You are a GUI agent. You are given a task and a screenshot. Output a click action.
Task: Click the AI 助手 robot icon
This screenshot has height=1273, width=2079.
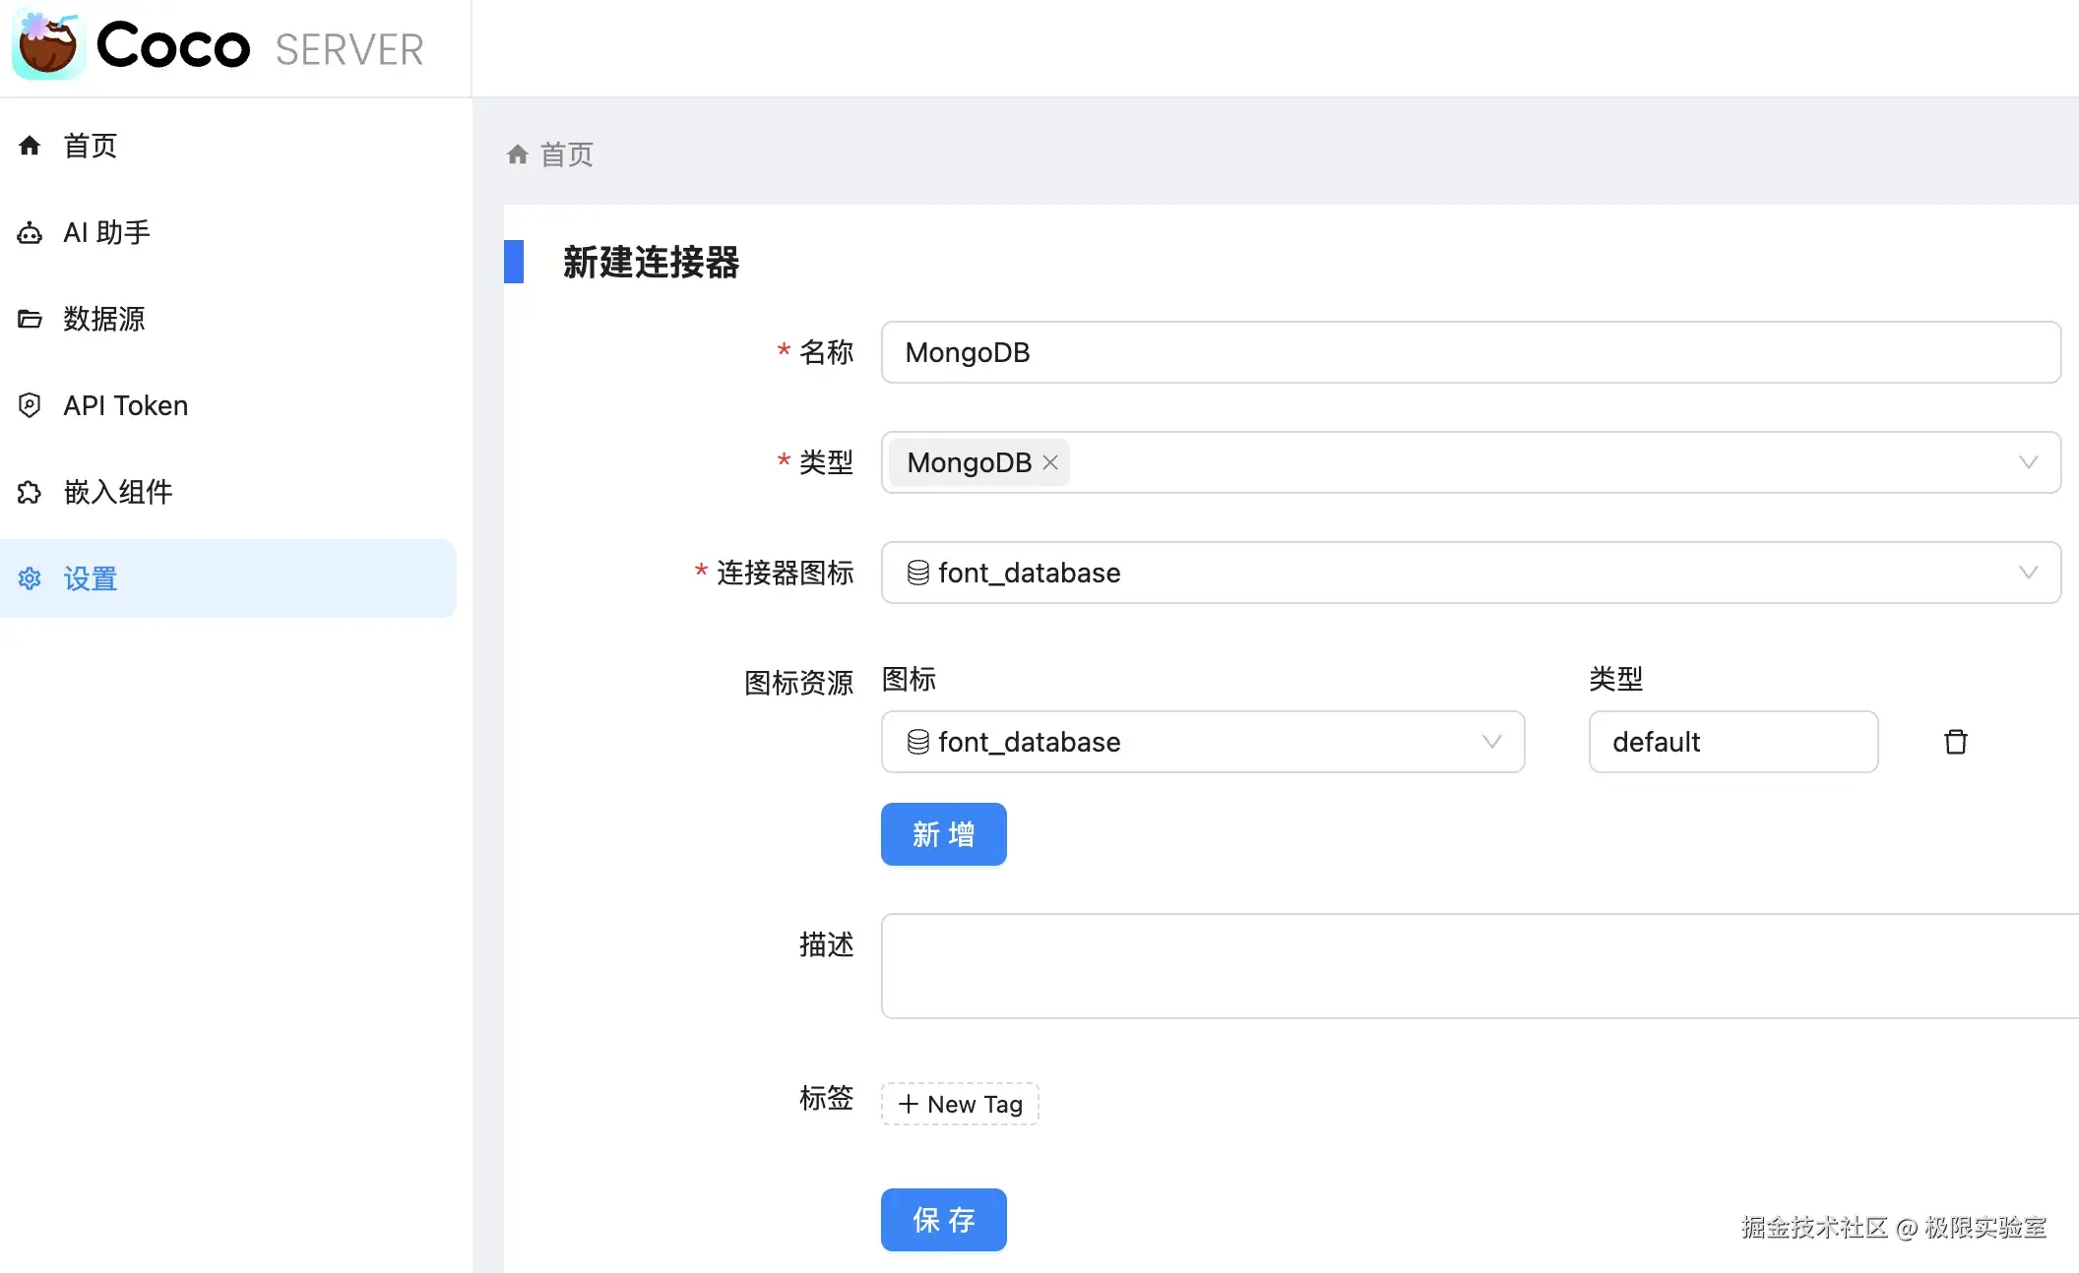[x=30, y=233]
